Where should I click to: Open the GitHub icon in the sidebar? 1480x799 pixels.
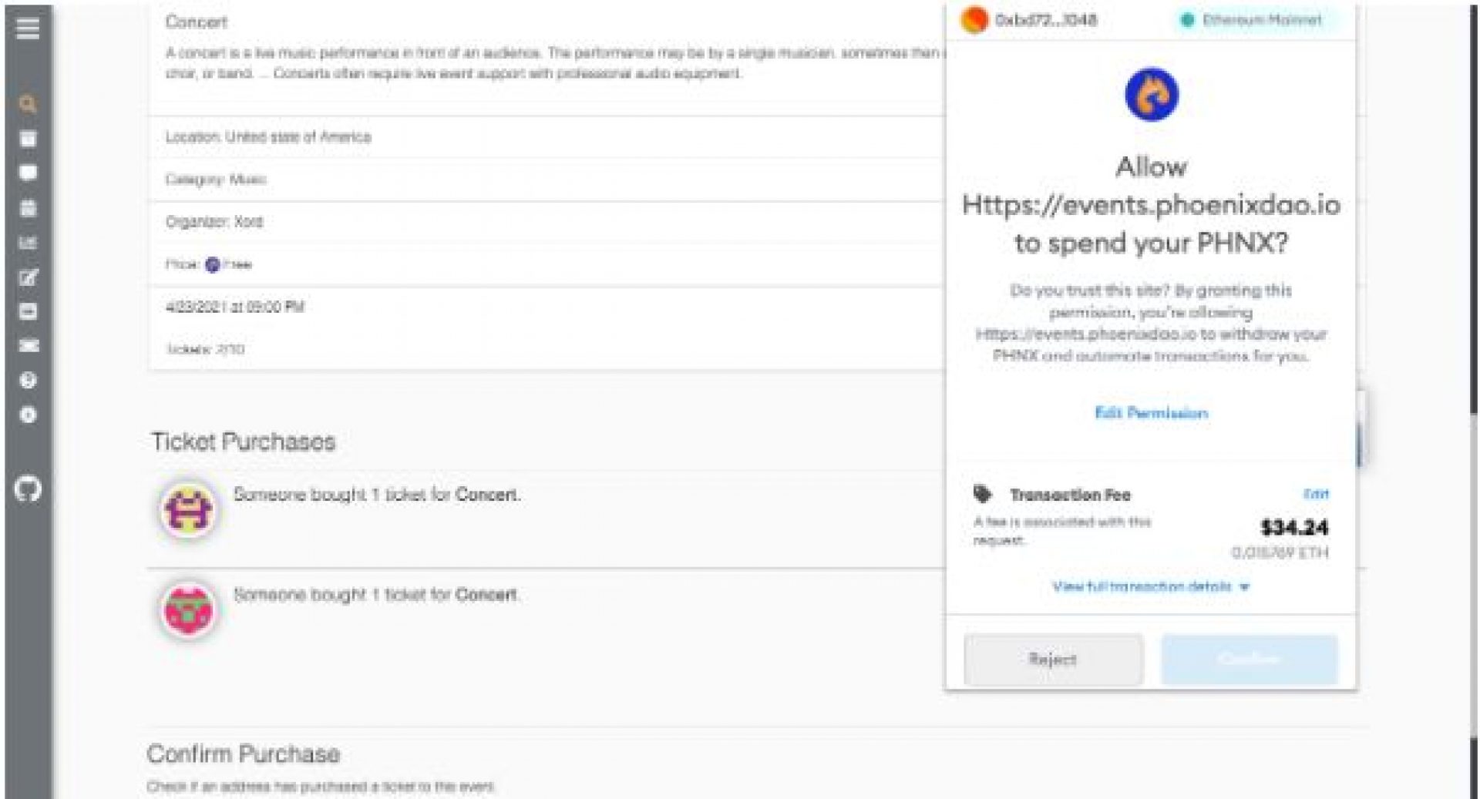click(28, 489)
